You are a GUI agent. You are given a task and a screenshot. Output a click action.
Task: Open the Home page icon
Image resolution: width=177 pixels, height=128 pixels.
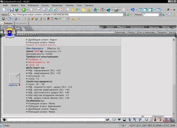coord(60,10)
